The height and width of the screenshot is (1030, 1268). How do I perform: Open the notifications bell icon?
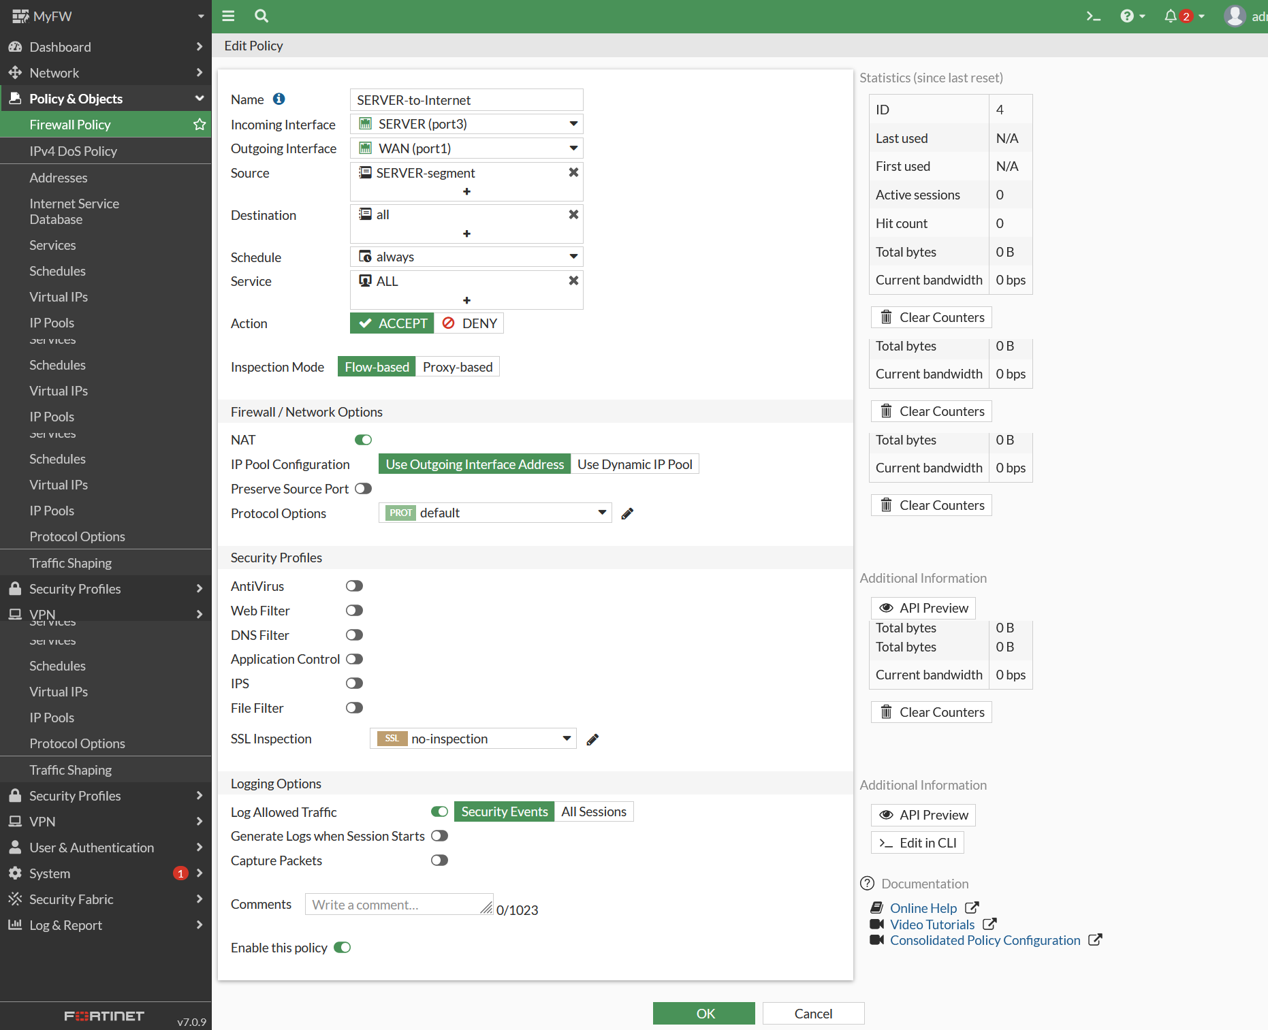click(1171, 16)
